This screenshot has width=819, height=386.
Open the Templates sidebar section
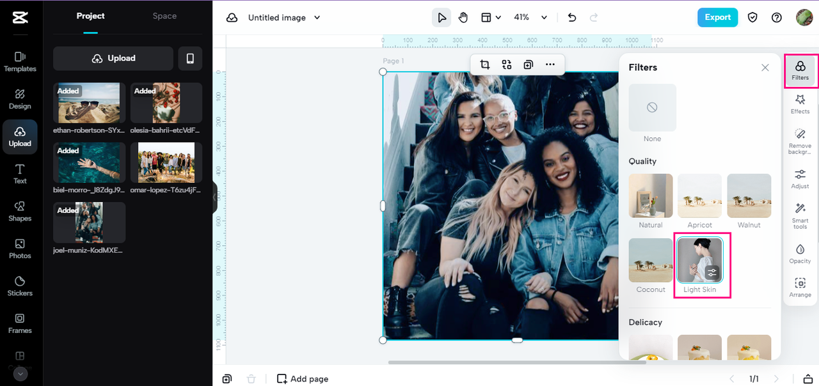pyautogui.click(x=20, y=61)
